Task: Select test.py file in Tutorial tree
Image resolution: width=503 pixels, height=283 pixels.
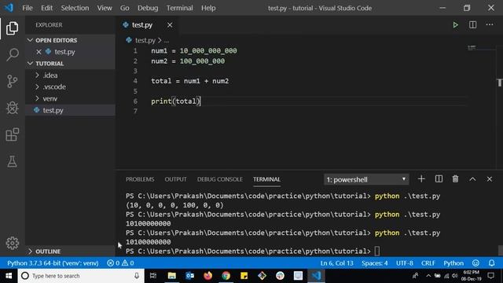Action: point(70,110)
